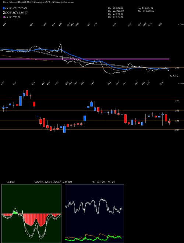Click the Pre L: 315.00 value
The height and width of the screenshot is (243, 184).
pos(116,14)
